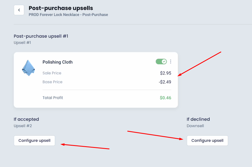Click the PROD Forever Lock Necklace subtitle

(68, 15)
